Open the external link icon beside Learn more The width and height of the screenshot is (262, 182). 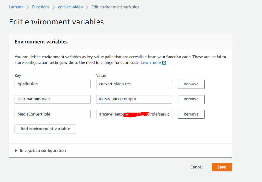click(x=164, y=63)
